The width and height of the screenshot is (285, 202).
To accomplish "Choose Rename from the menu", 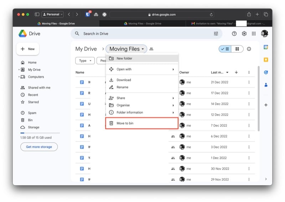I will (142, 87).
